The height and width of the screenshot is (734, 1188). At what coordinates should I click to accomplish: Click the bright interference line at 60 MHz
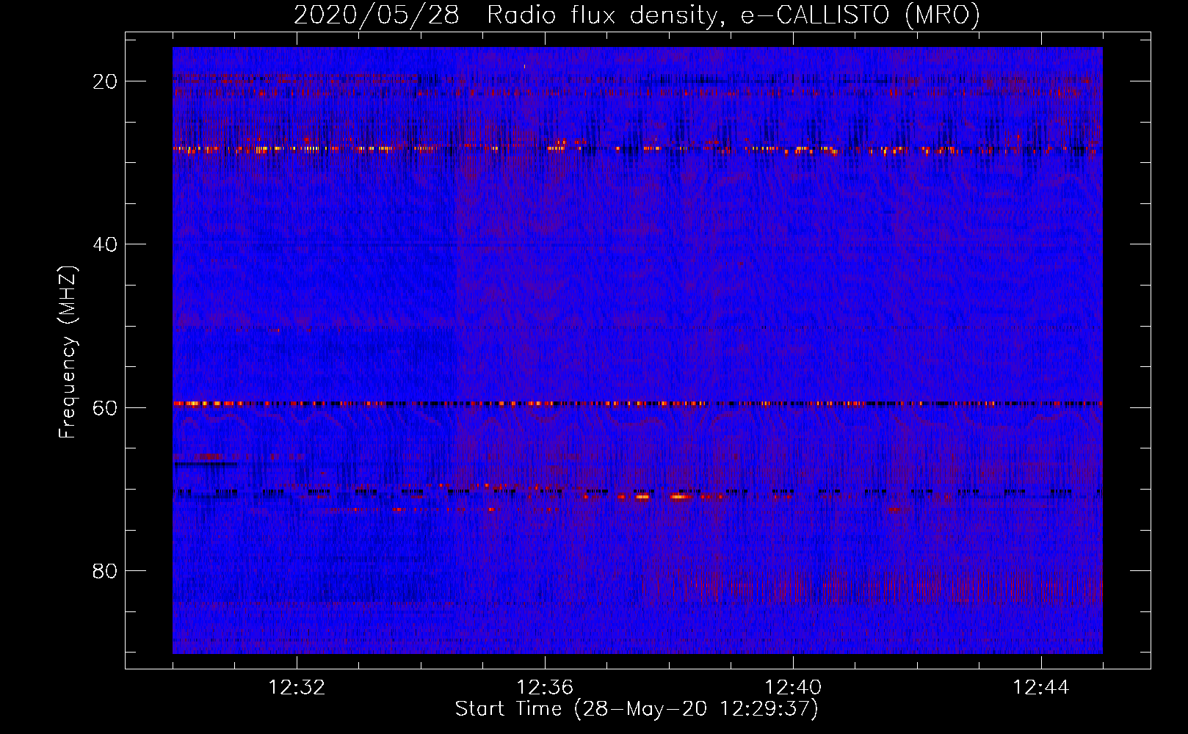pos(637,404)
